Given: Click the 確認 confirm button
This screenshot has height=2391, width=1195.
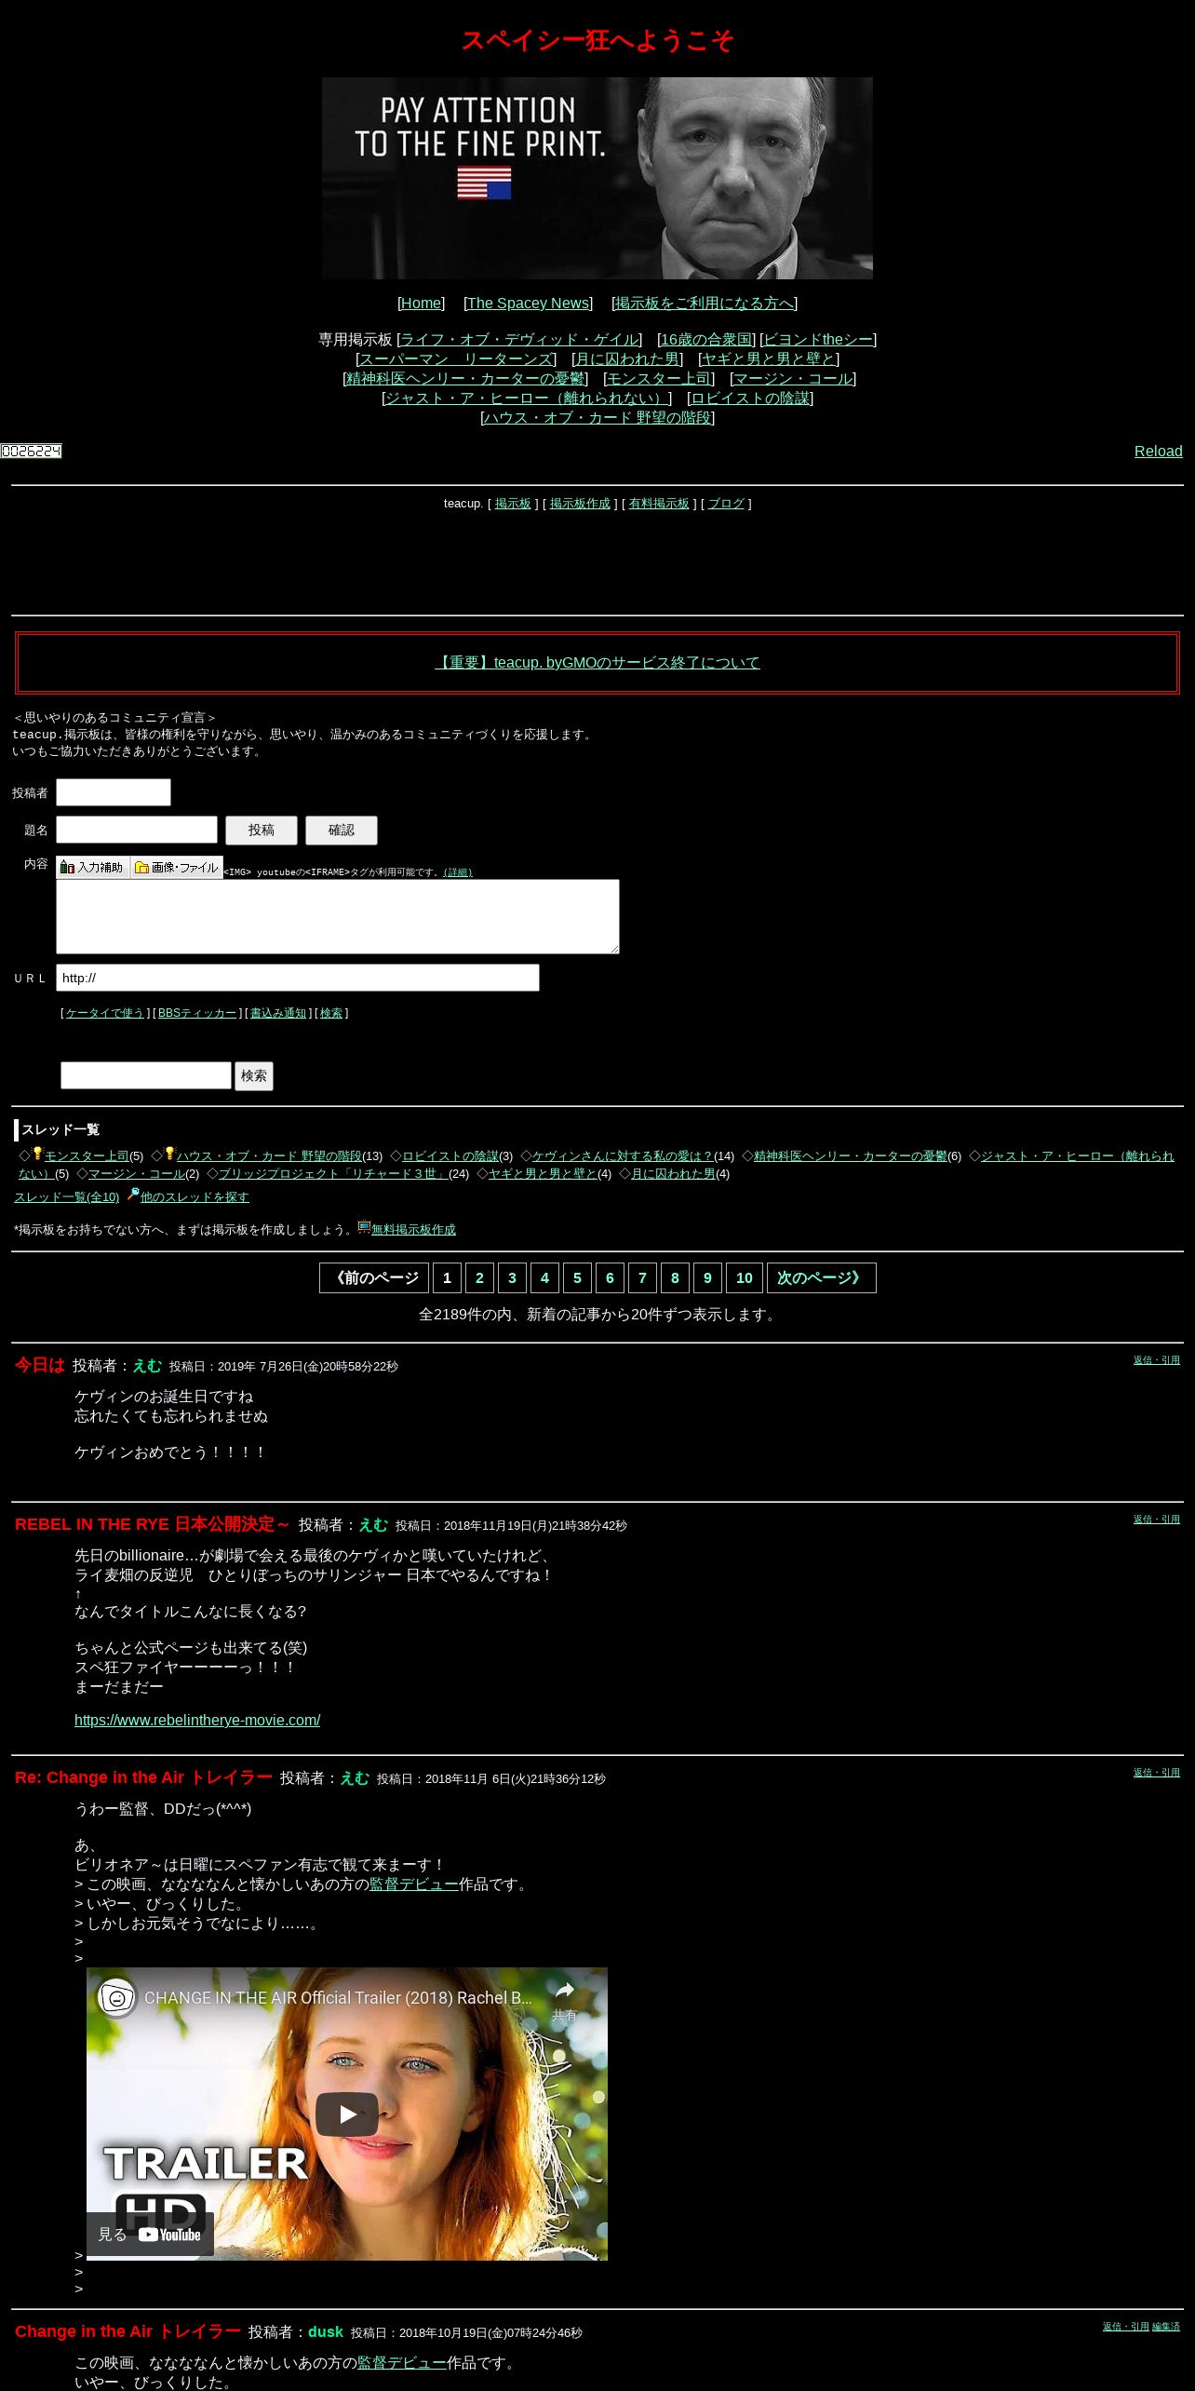Looking at the screenshot, I should (342, 831).
